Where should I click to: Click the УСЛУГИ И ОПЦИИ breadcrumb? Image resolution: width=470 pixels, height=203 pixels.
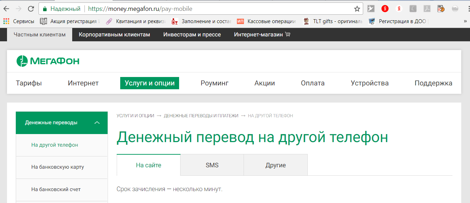pos(135,115)
